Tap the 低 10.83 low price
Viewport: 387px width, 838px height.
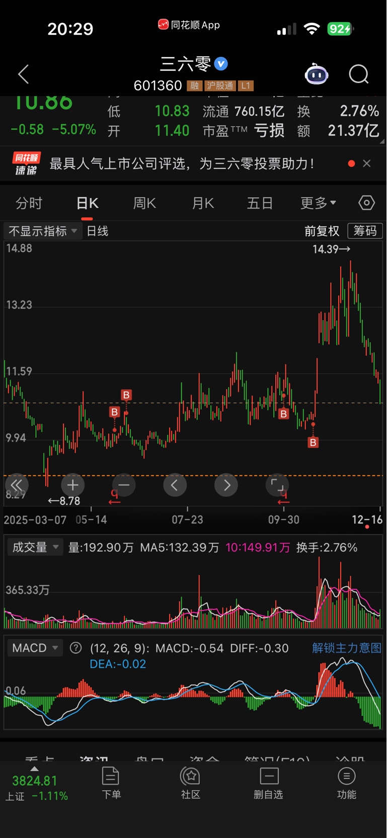click(148, 111)
